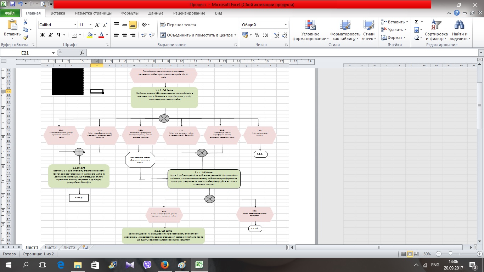Open the Формулы ribbon tab
Screen dimensions: 484x272
coord(130,13)
